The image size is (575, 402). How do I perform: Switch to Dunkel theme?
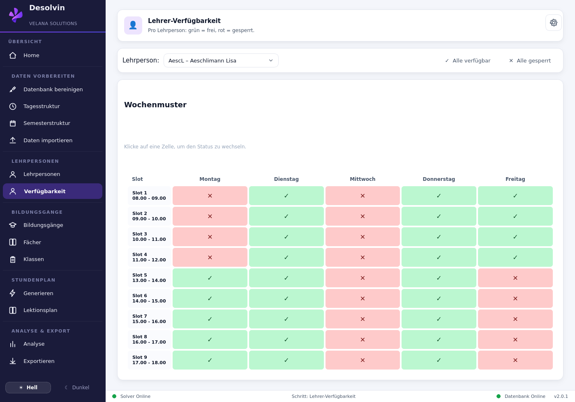click(x=77, y=388)
